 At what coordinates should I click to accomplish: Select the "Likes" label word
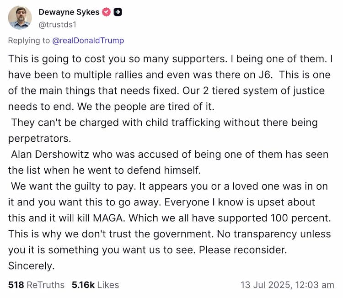(108, 285)
